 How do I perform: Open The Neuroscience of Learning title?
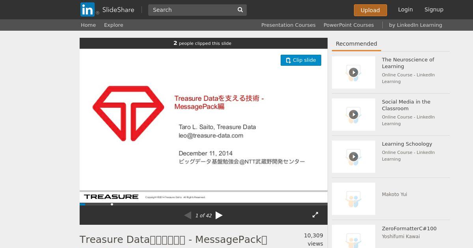[x=408, y=63]
